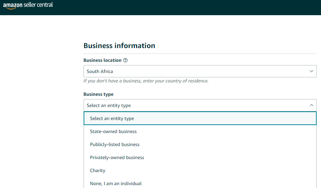Open the Business location help icon

[x=125, y=60]
